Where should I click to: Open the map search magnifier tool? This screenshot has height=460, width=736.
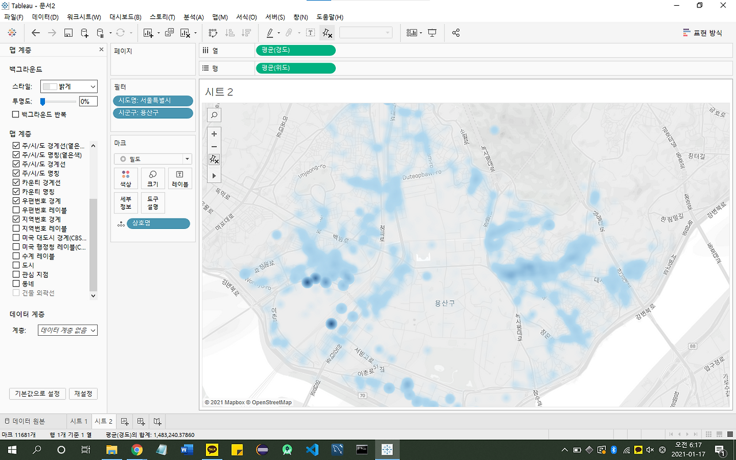[x=214, y=115]
